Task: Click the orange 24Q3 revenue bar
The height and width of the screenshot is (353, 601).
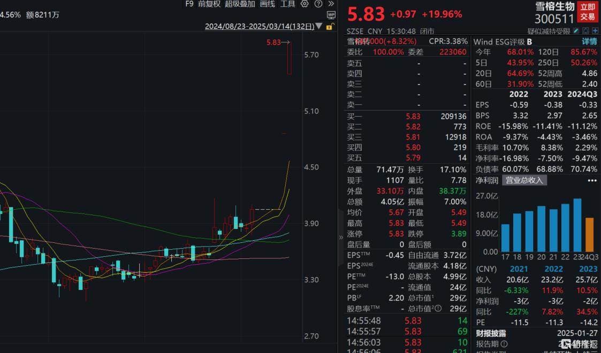Action: pos(590,234)
